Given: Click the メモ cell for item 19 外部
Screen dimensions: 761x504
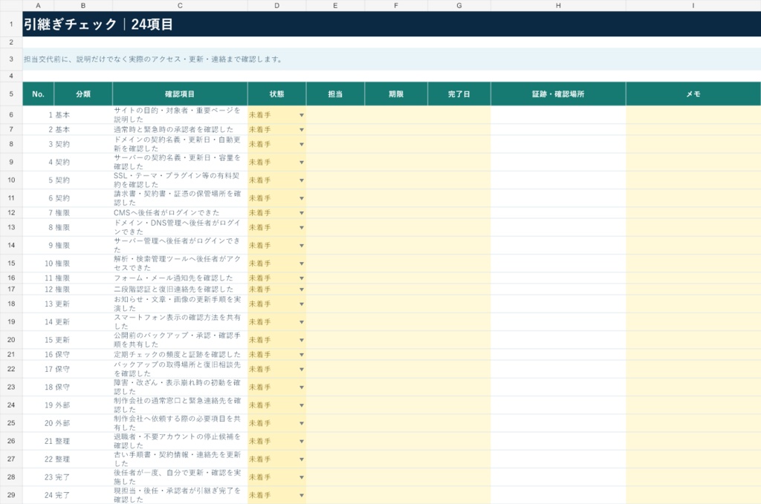Looking at the screenshot, I should [693, 405].
